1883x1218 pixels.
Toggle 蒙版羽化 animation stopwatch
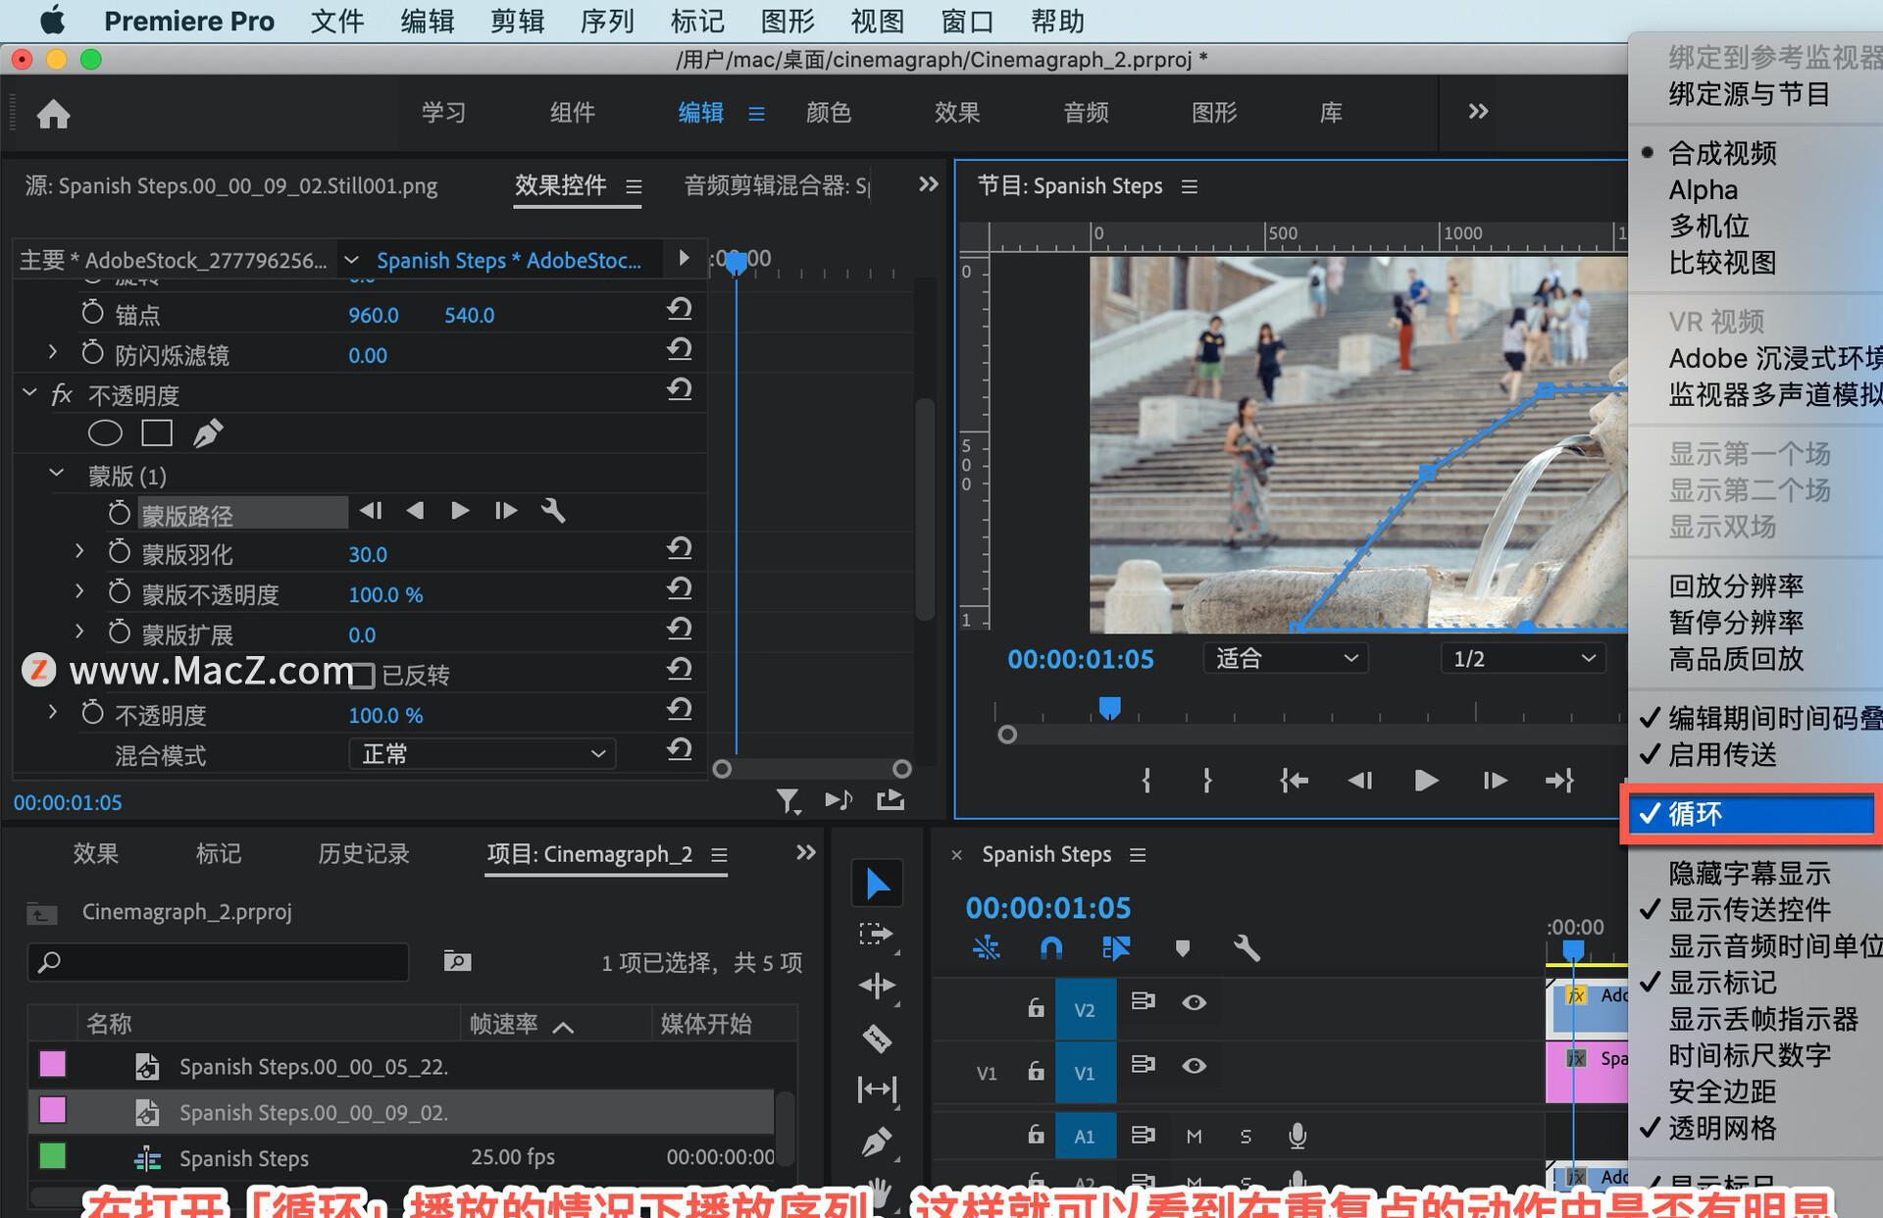(x=119, y=552)
